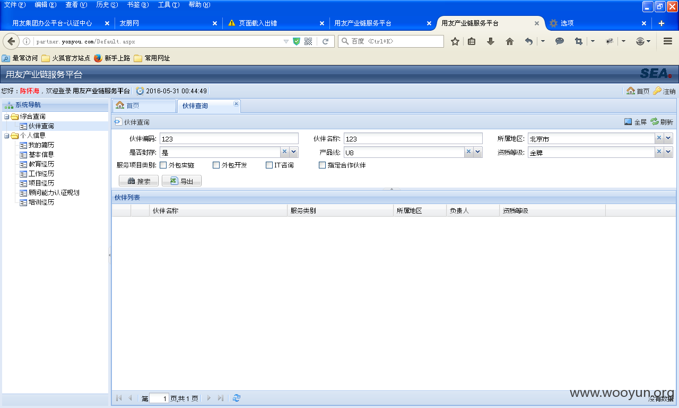Open the dropdown next to the undo arrow
679x408 pixels.
[543, 41]
